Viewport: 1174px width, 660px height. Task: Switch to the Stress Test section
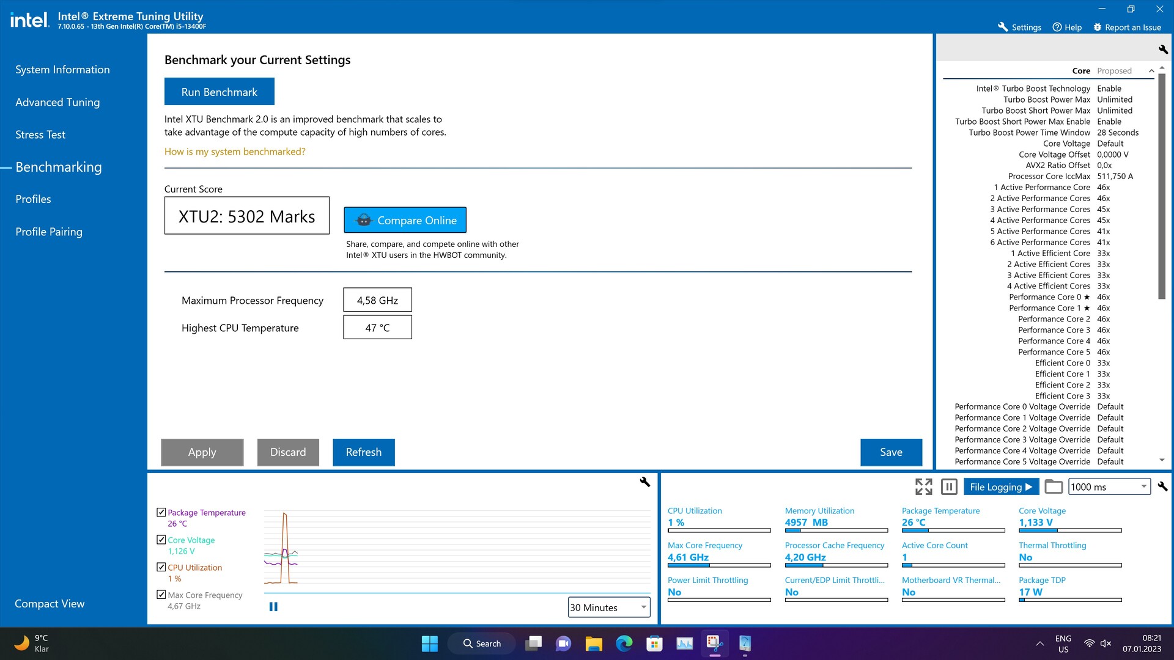coord(40,134)
